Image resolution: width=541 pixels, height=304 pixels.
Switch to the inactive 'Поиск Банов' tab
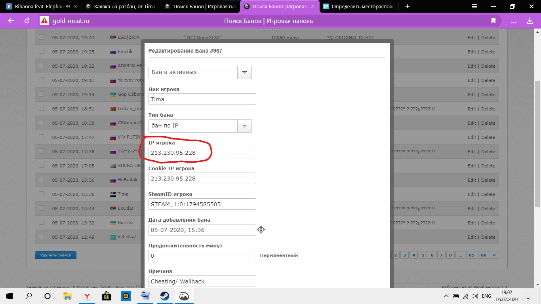(200, 6)
